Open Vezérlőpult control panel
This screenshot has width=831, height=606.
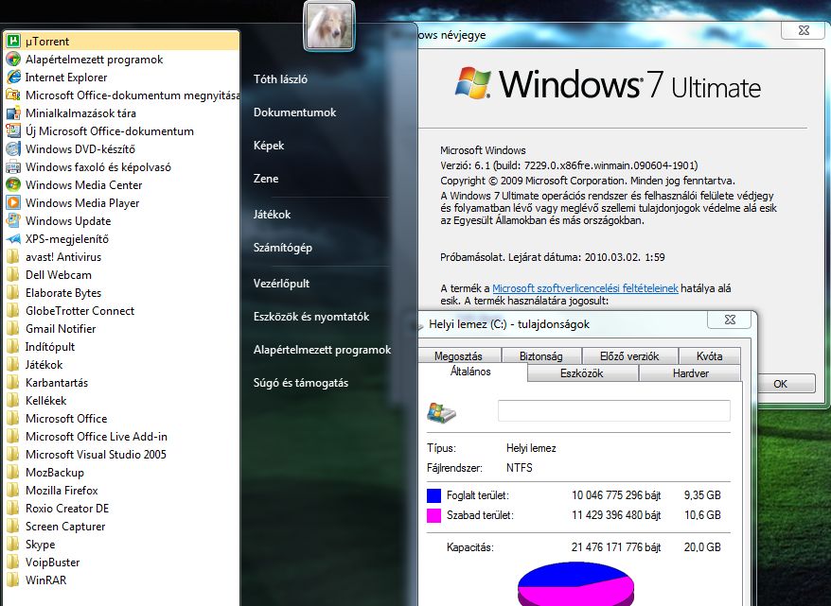tap(281, 284)
